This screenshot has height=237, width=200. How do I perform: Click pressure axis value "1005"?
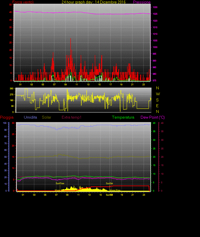[155, 41]
